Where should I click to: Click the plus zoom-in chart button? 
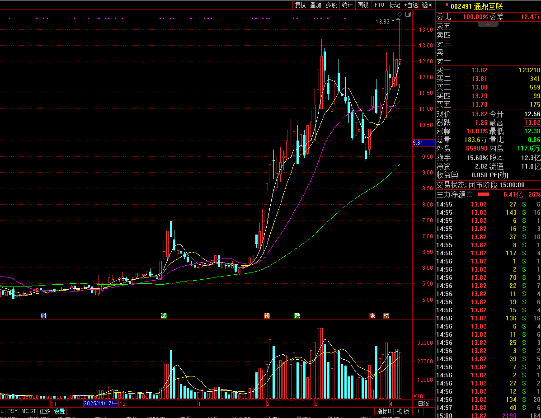pos(418,411)
